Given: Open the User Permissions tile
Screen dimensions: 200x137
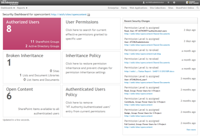Looking at the screenshot, I should (x=91, y=34).
